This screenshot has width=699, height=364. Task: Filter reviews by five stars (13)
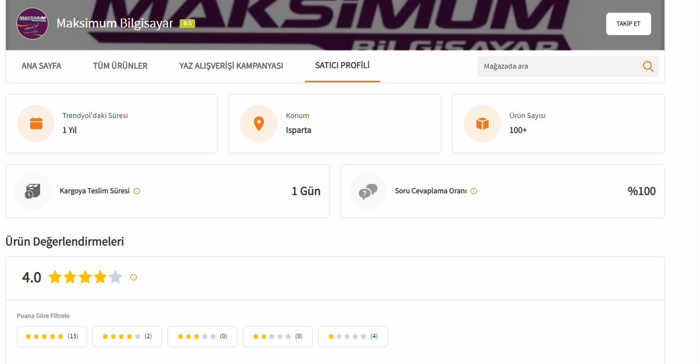(52, 337)
